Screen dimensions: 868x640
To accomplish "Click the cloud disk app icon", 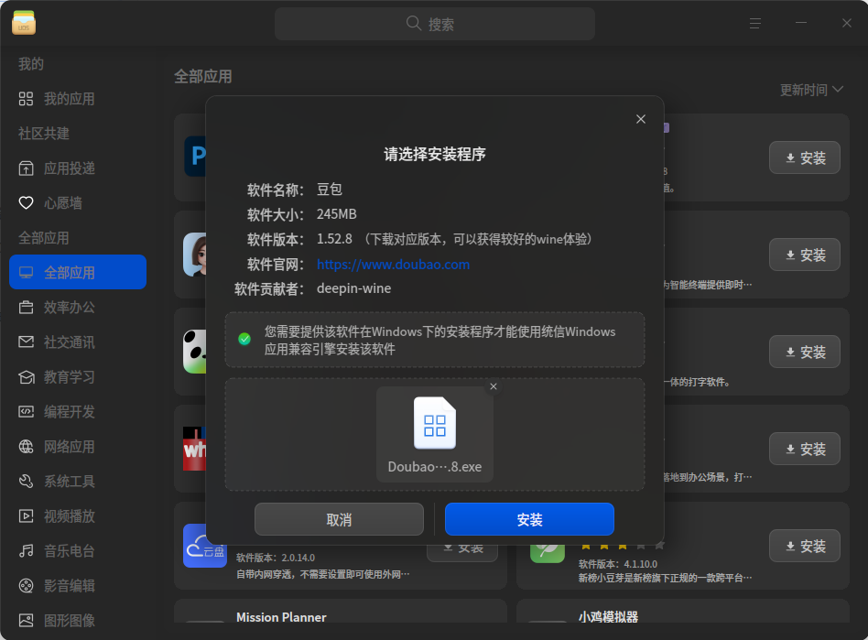I will point(205,546).
